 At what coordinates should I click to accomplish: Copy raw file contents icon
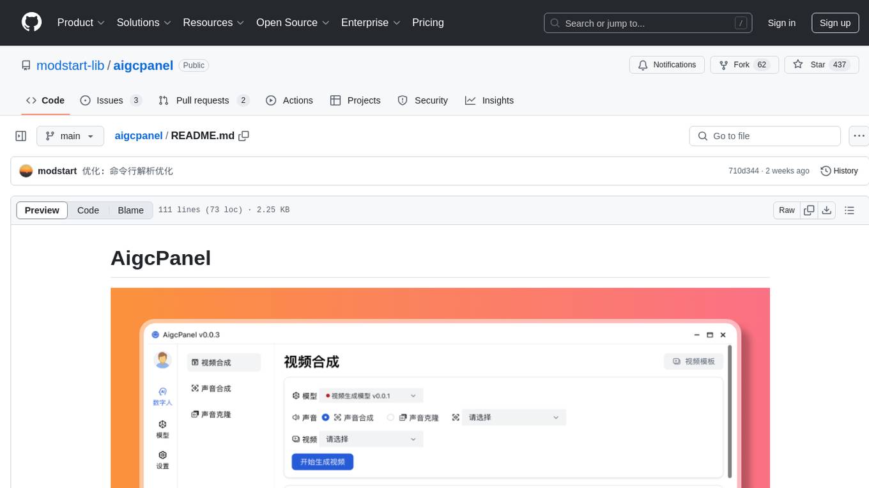pos(809,210)
